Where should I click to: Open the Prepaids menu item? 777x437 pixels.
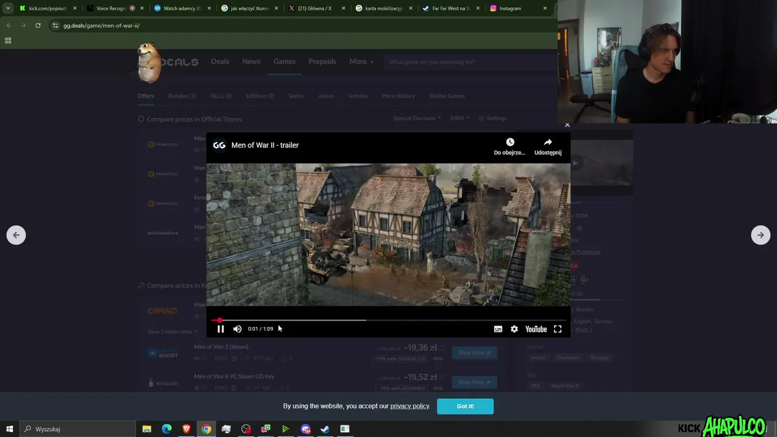point(322,61)
